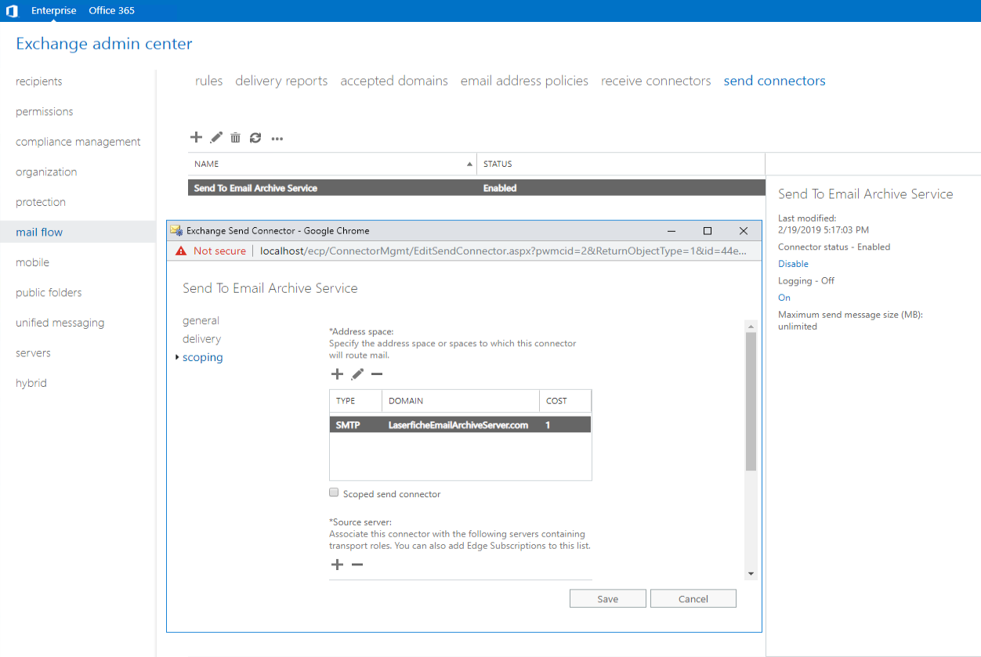The image size is (981, 657).
Task: Switch to the Office 365 tab
Action: (x=111, y=11)
